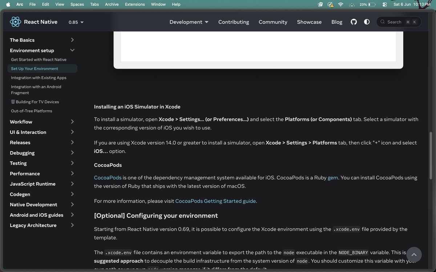Screen dimensions: 436x272
Task: Open Out-of-Tree Platforms page
Action: [x=31, y=111]
